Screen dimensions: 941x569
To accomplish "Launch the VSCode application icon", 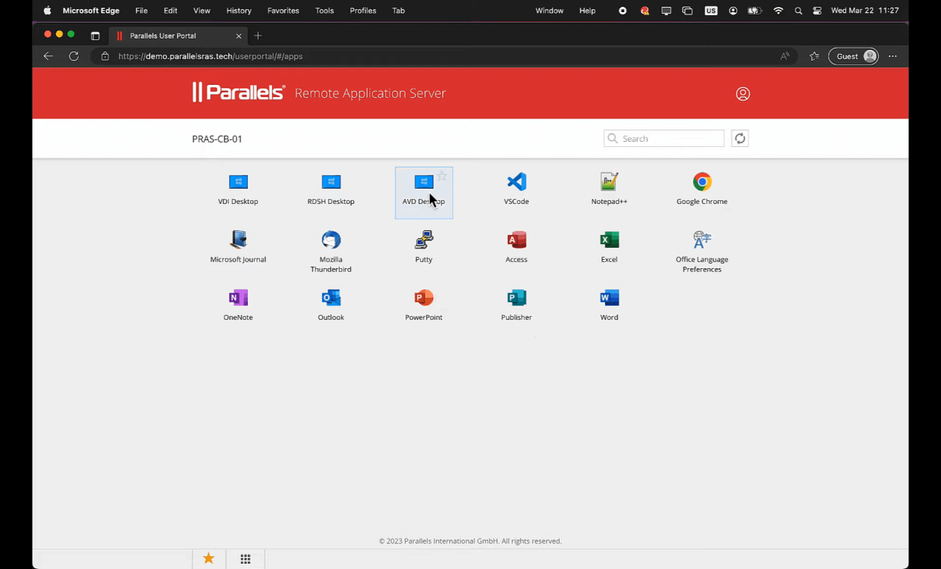I will [516, 183].
